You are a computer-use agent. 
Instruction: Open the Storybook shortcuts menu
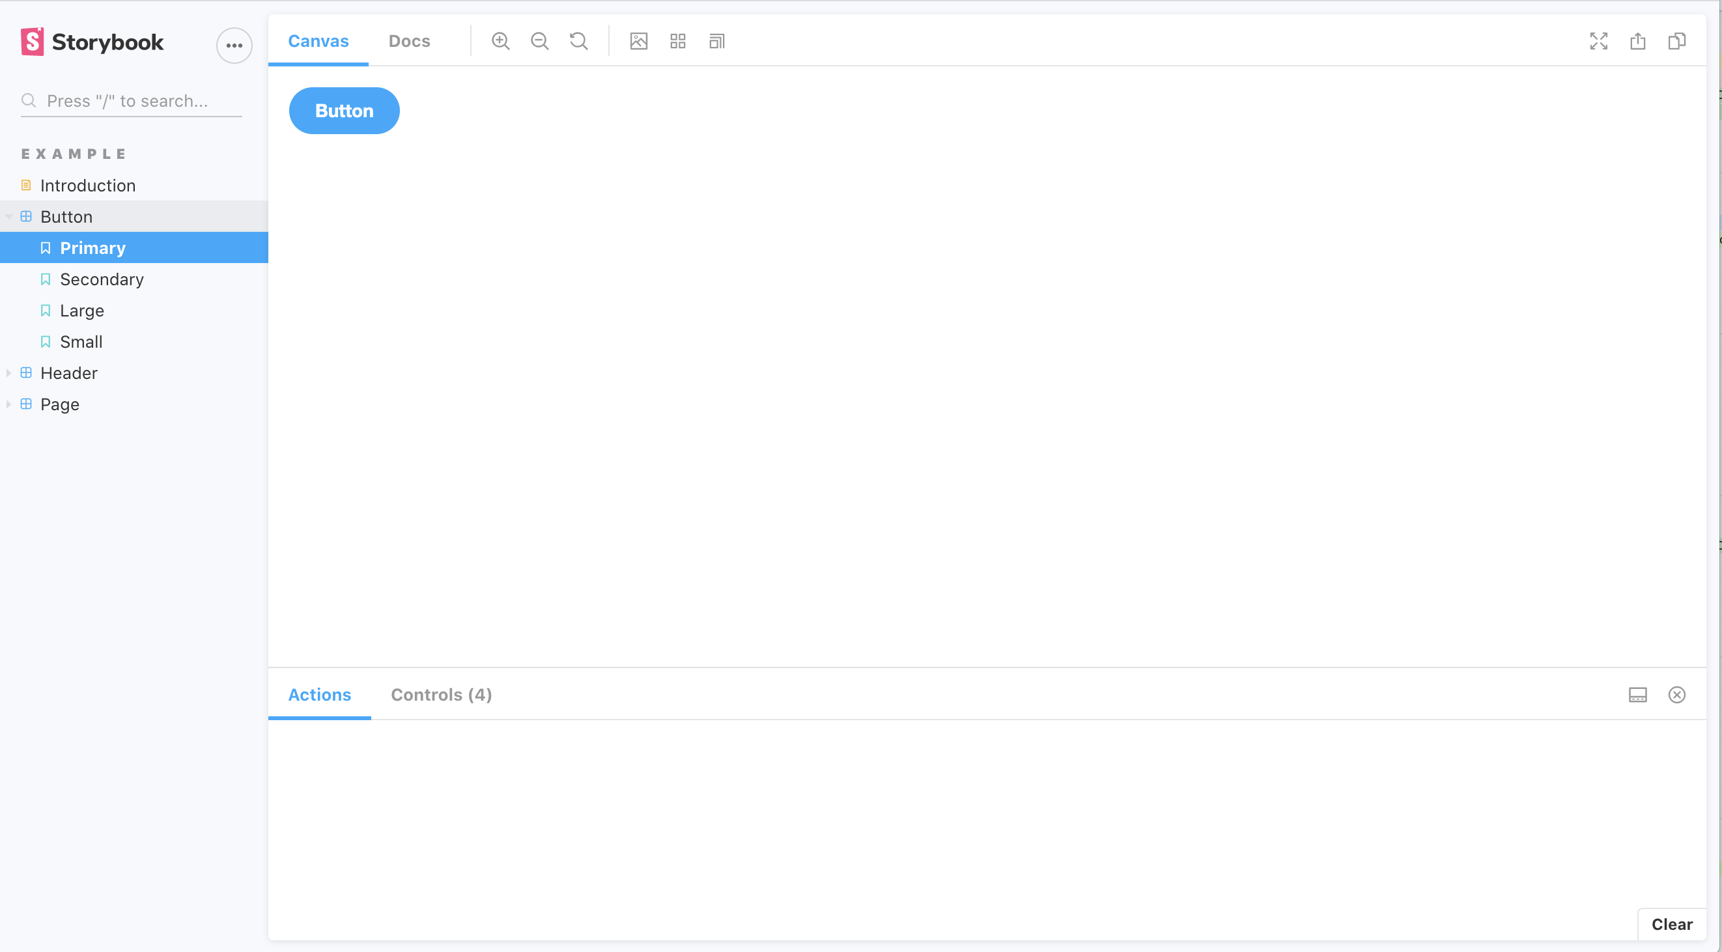click(233, 45)
